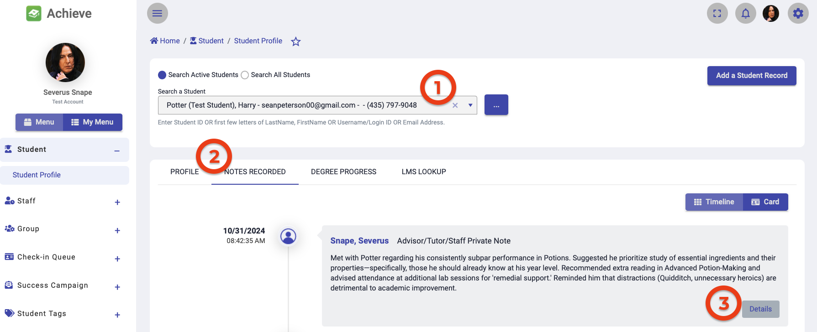Click the timeline user avatar marker
Viewport: 817px width, 332px height.
[288, 236]
